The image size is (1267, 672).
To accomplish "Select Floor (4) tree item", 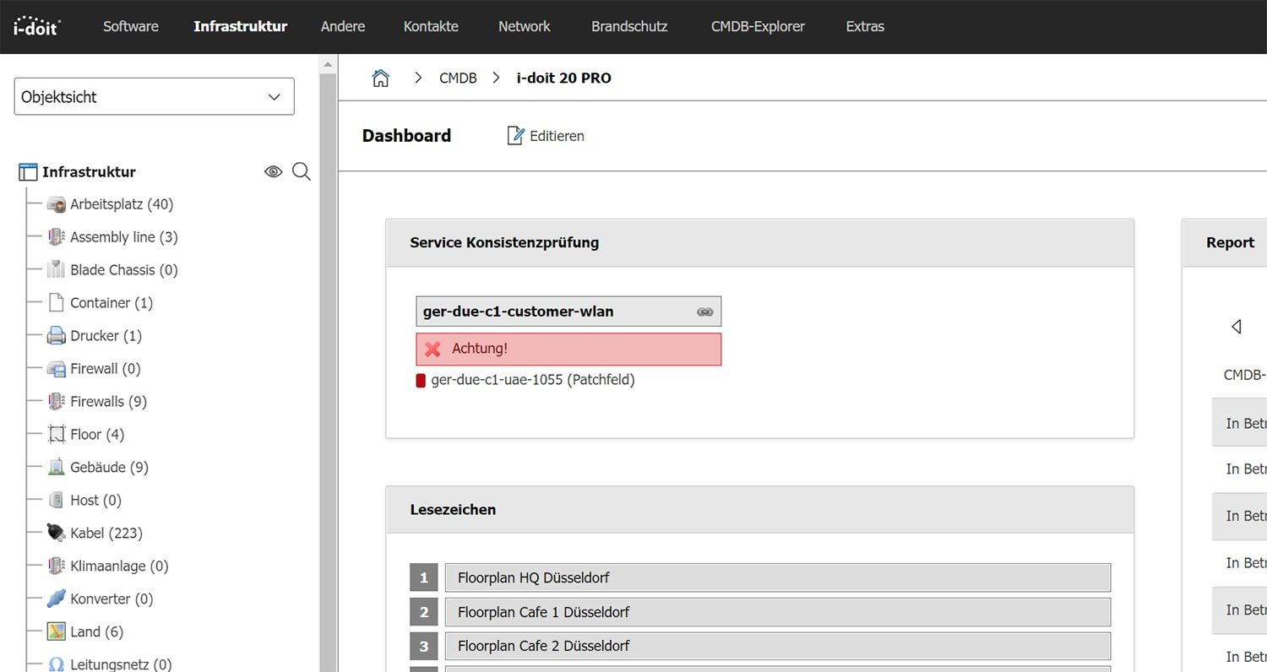I will point(97,435).
